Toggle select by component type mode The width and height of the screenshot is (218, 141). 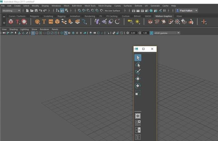point(66,11)
